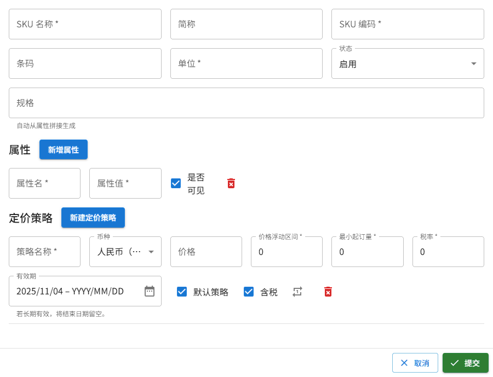Click the 定价策略 section header
The image size is (493, 377).
coord(31,217)
